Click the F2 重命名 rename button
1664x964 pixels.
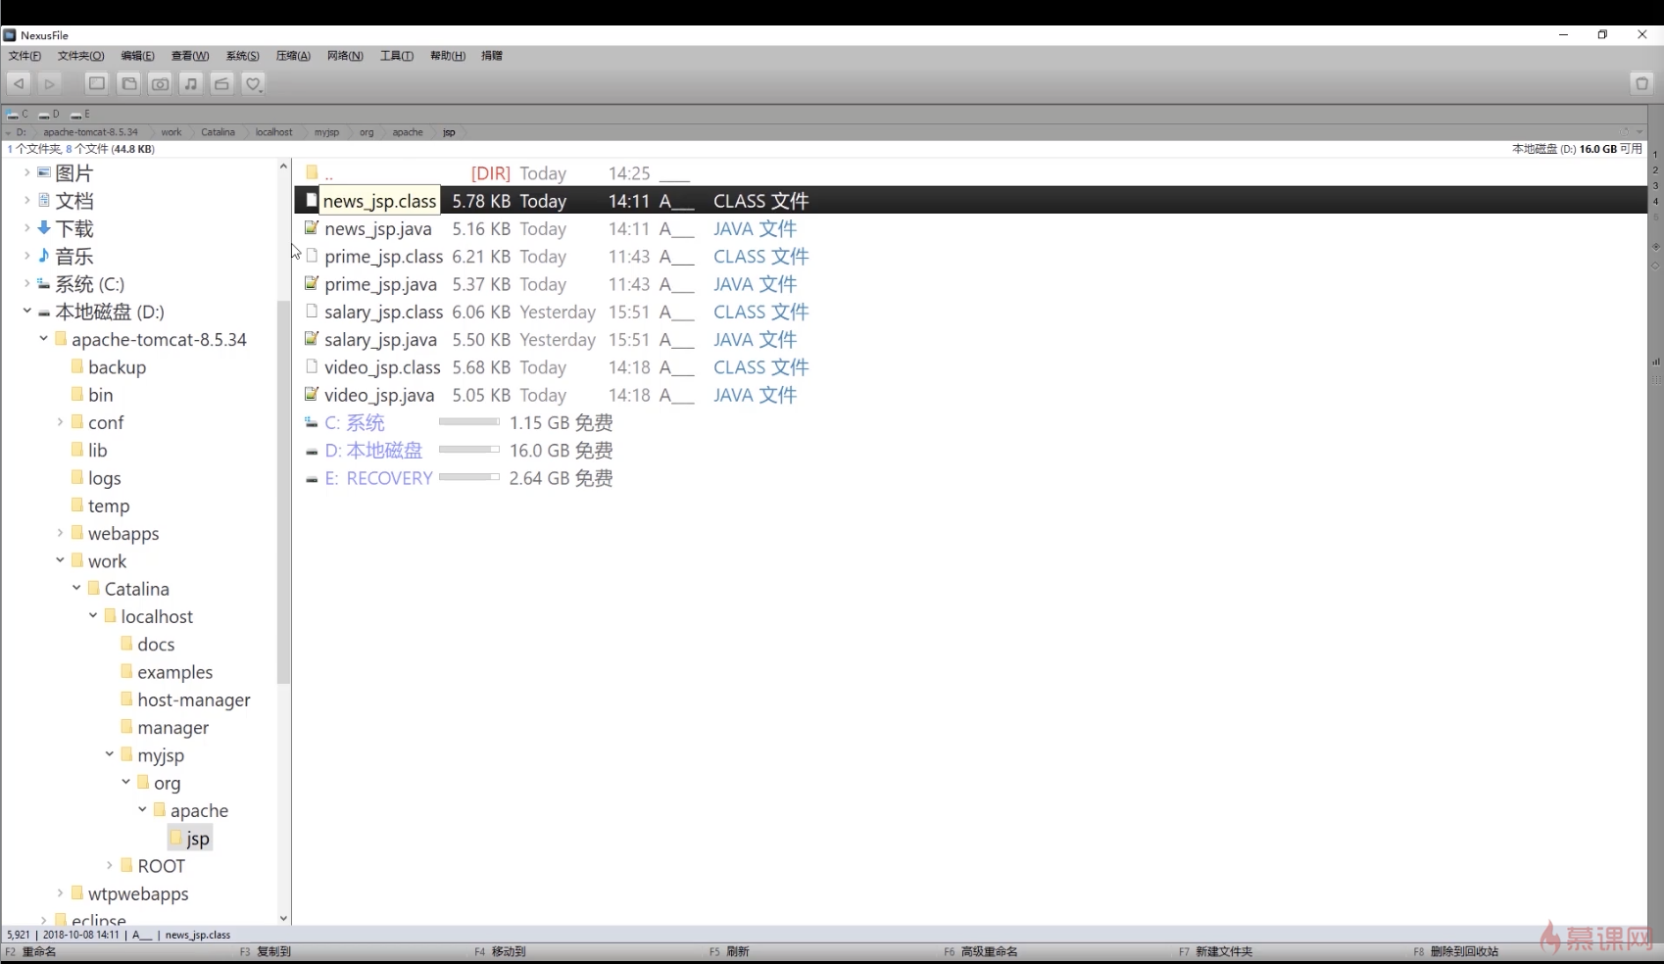coord(30,951)
